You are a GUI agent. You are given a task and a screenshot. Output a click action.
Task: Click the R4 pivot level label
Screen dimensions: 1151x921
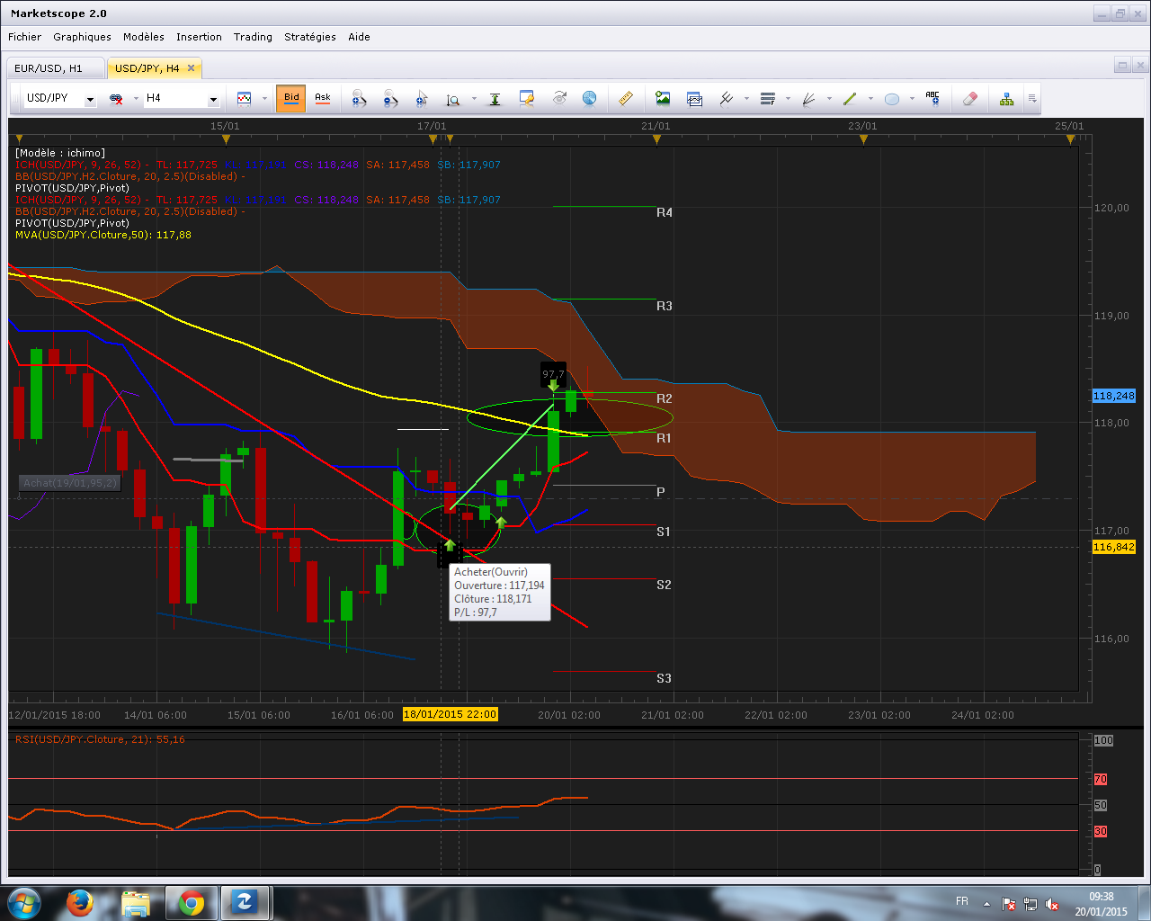665,213
